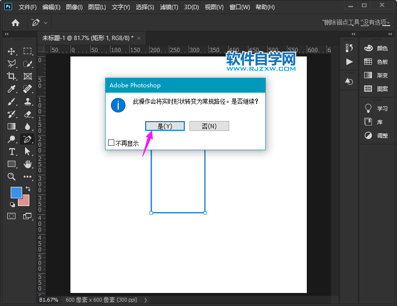Select the Brush tool
The image size is (397, 306).
(12, 101)
